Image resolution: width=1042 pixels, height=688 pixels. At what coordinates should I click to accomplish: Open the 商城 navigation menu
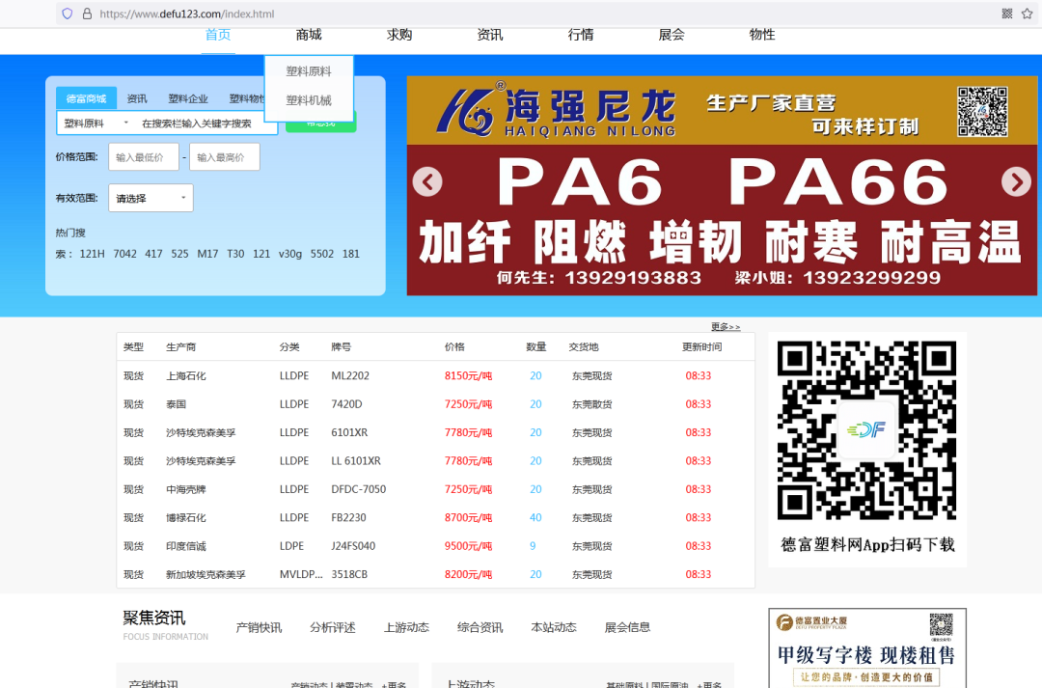tap(309, 35)
